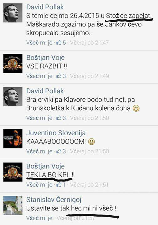Screen dimensions: 158x225
Task: Like the first comment via Všeč mi je
Action: 39,42
